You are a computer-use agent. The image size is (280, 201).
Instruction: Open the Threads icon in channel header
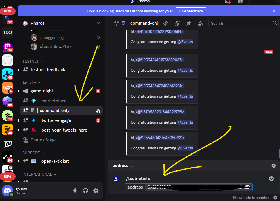pyautogui.click(x=166, y=23)
